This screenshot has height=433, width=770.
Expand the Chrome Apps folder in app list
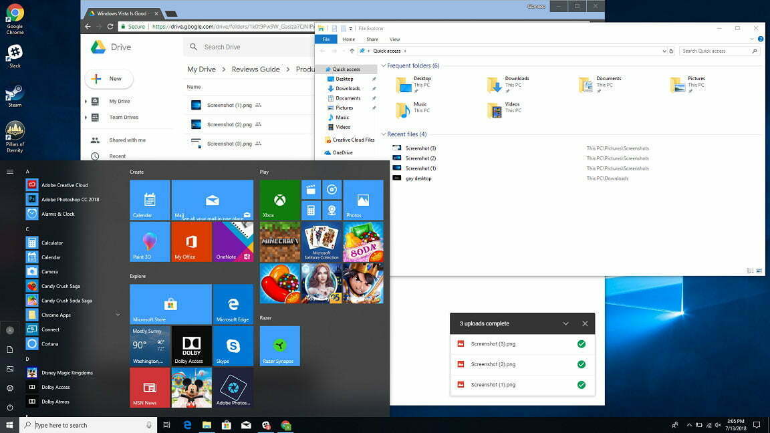(x=118, y=315)
